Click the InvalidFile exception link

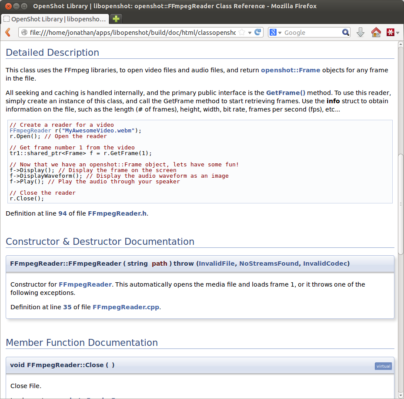point(217,264)
